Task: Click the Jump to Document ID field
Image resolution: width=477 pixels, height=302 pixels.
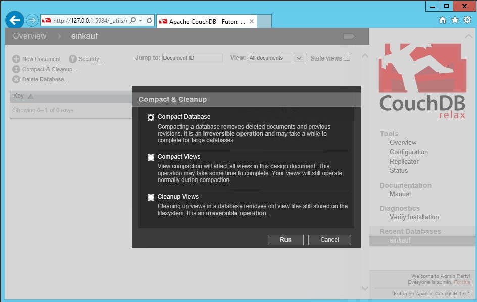Action: [x=192, y=58]
